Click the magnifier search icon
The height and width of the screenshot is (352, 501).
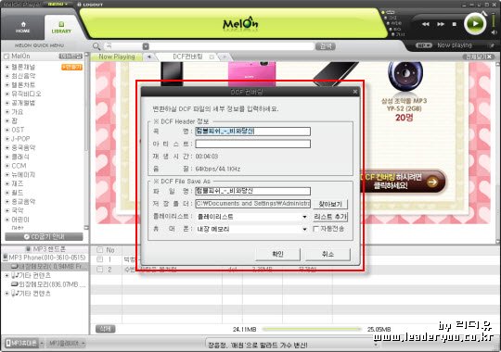96,46
